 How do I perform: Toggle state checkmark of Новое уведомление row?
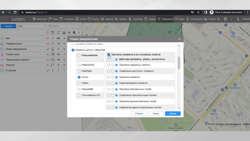coord(48,49)
